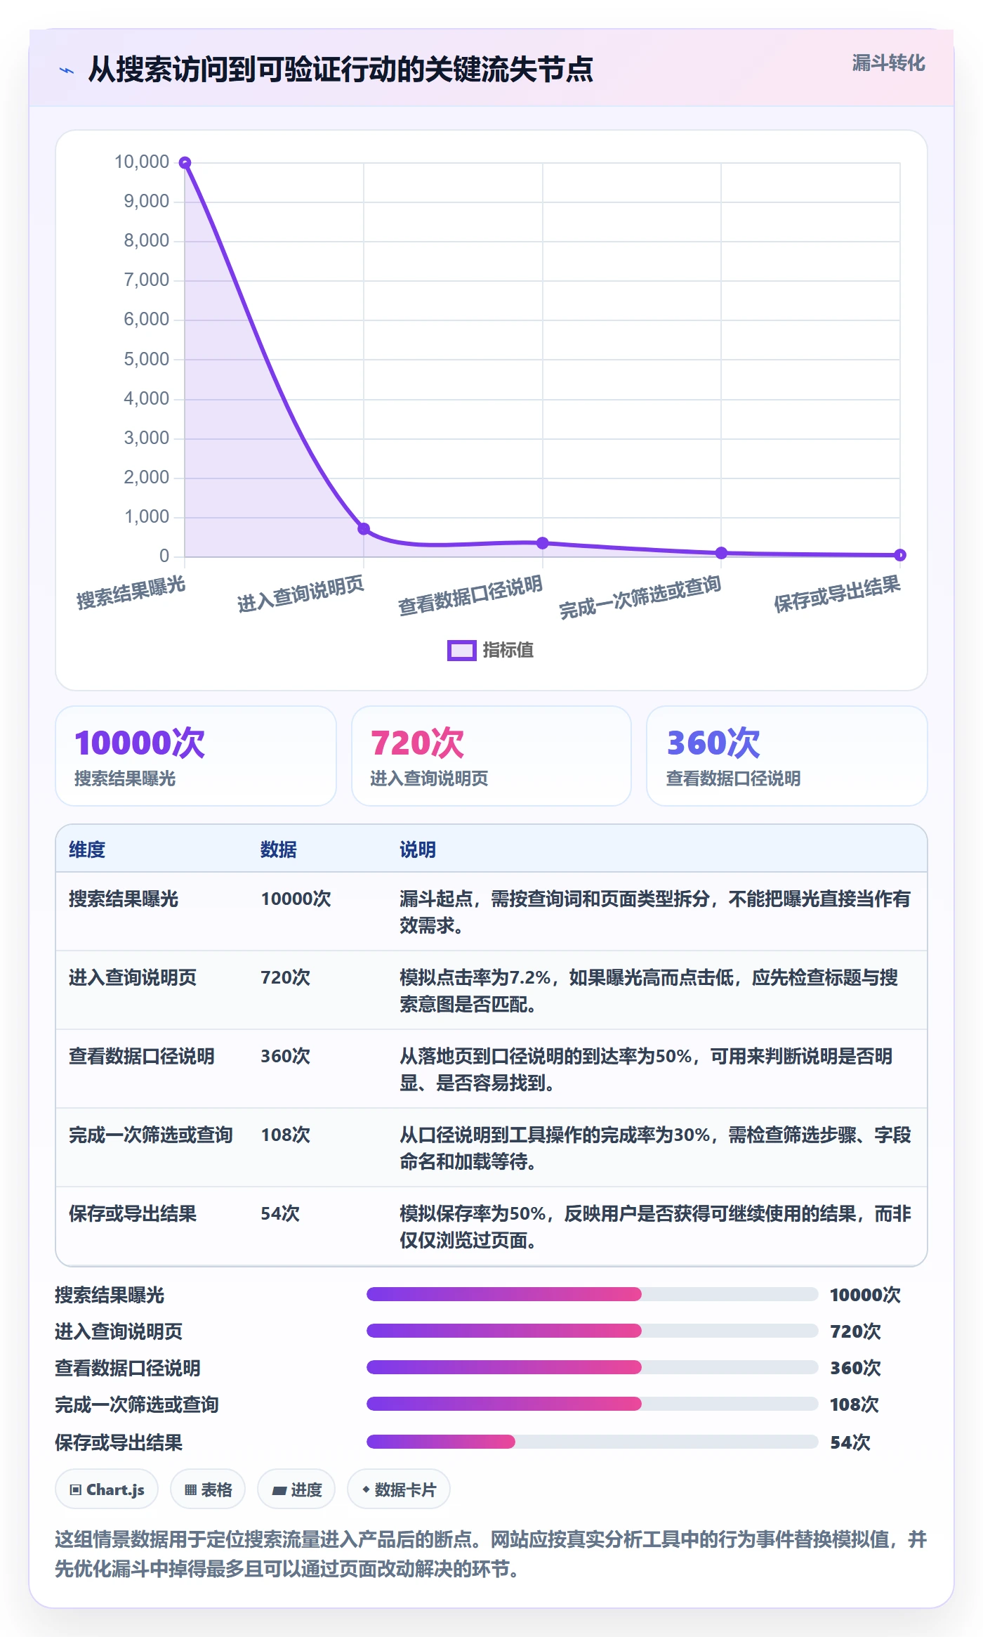
Task: Select the 完成一次筛选或查询 table row name
Action: point(151,1135)
